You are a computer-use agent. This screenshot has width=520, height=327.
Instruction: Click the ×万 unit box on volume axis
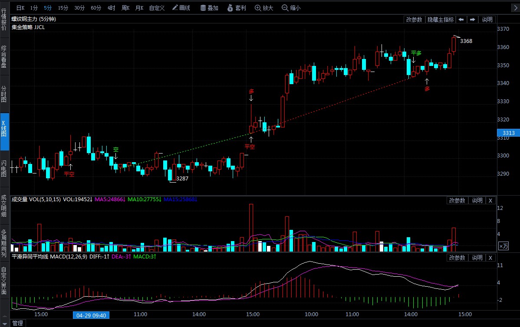point(504,246)
